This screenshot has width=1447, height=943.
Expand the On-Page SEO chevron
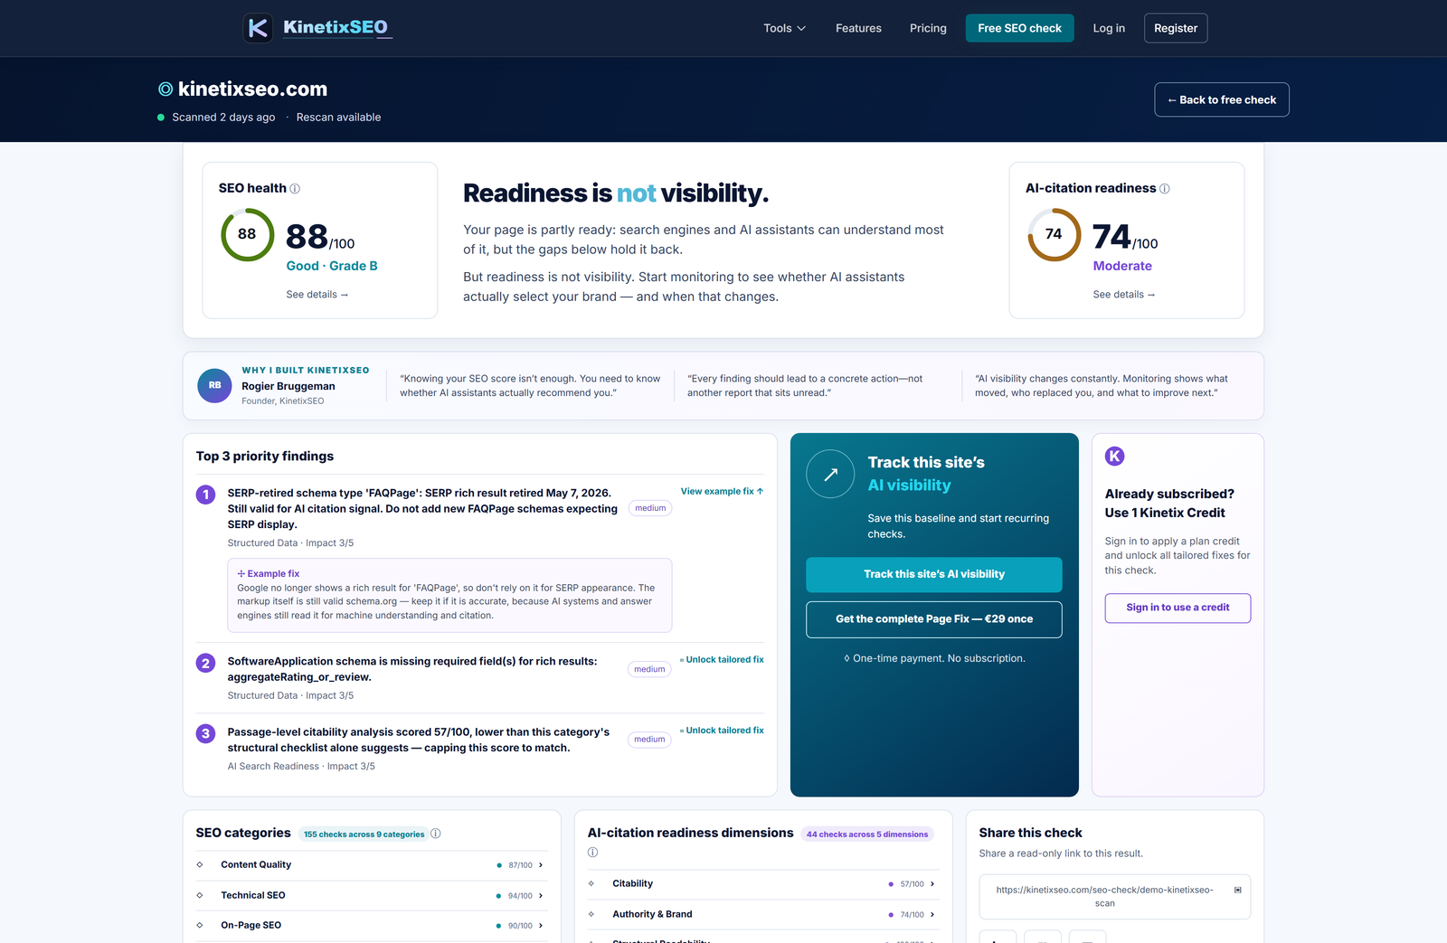541,926
